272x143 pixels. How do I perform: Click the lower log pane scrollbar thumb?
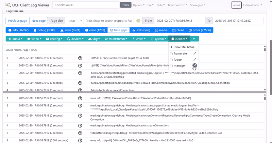point(265,98)
